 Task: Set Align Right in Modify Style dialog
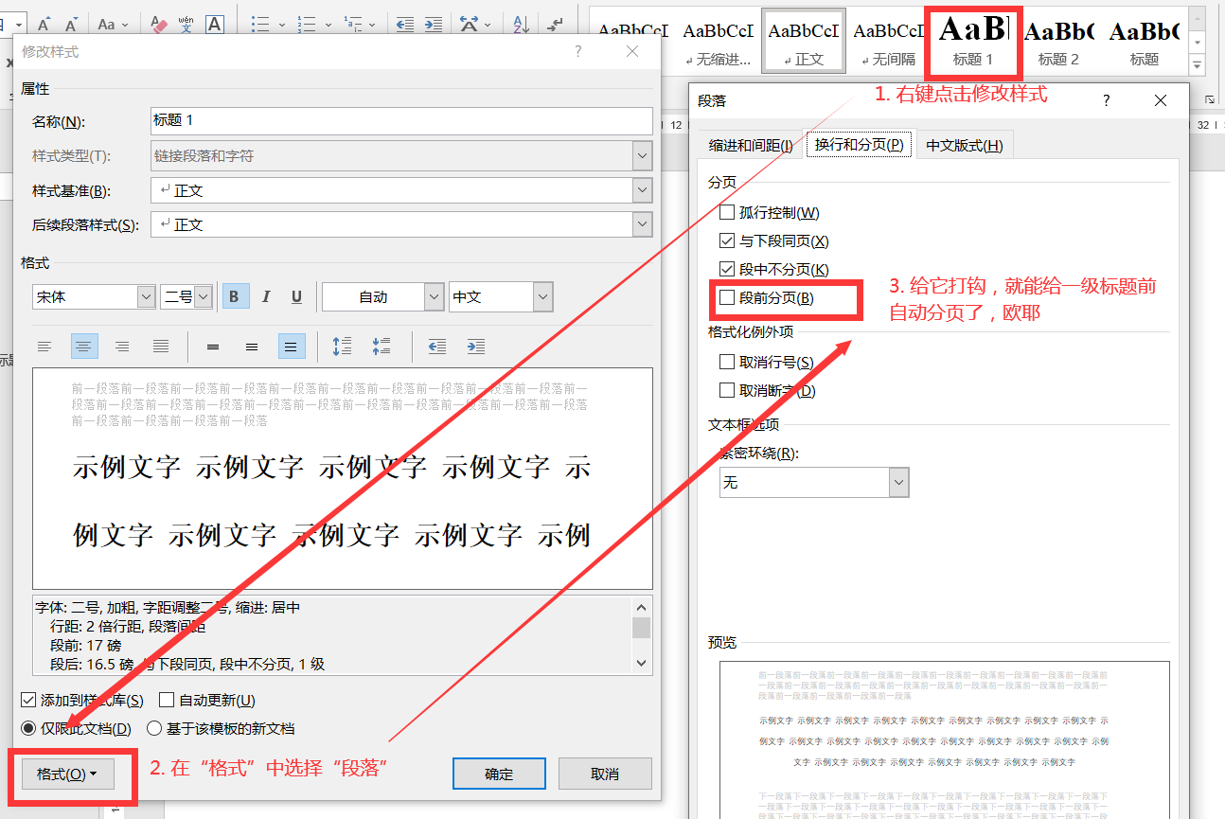[x=122, y=347]
